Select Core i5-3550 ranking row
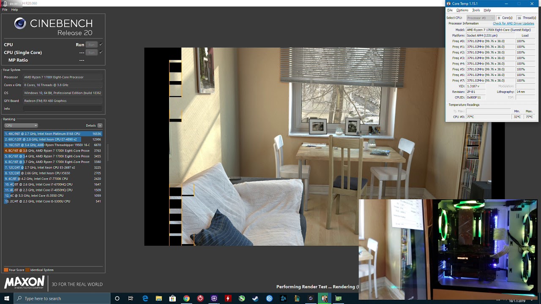 (x=53, y=195)
